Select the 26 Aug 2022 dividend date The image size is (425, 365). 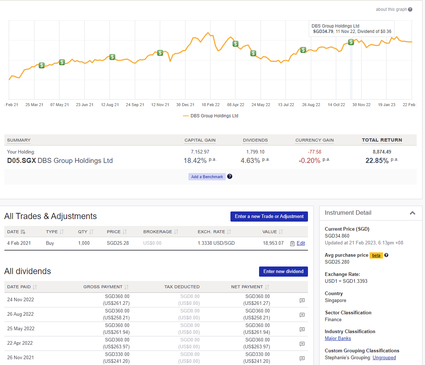(x=20, y=314)
